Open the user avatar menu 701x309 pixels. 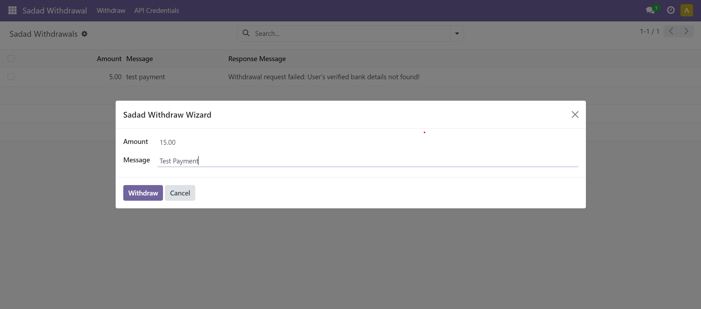click(686, 10)
